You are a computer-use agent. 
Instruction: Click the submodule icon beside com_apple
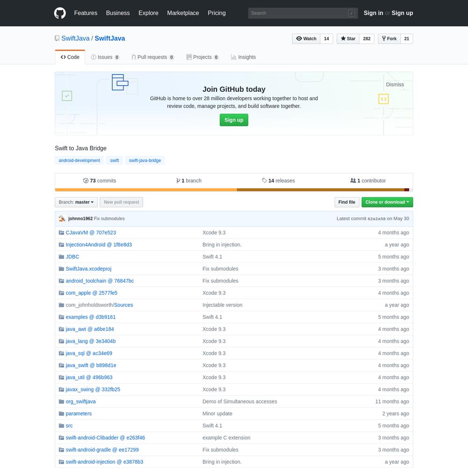61,293
